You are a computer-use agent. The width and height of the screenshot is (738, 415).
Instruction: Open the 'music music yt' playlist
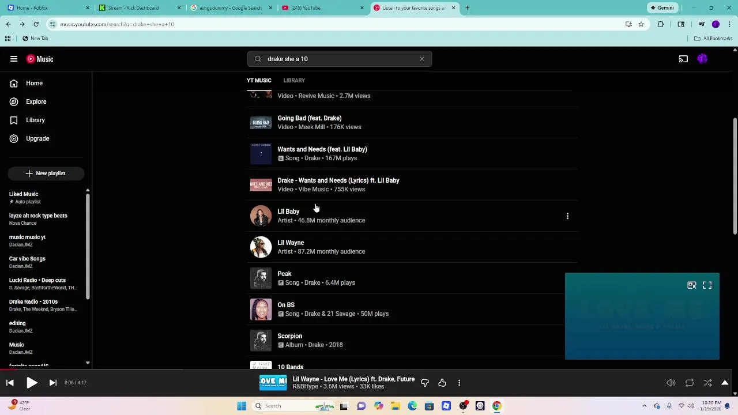point(43,240)
